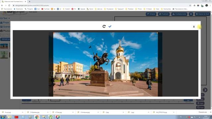The width and height of the screenshot is (212, 119).
Task: Click the Save & Exit button
Action: pos(202,14)
